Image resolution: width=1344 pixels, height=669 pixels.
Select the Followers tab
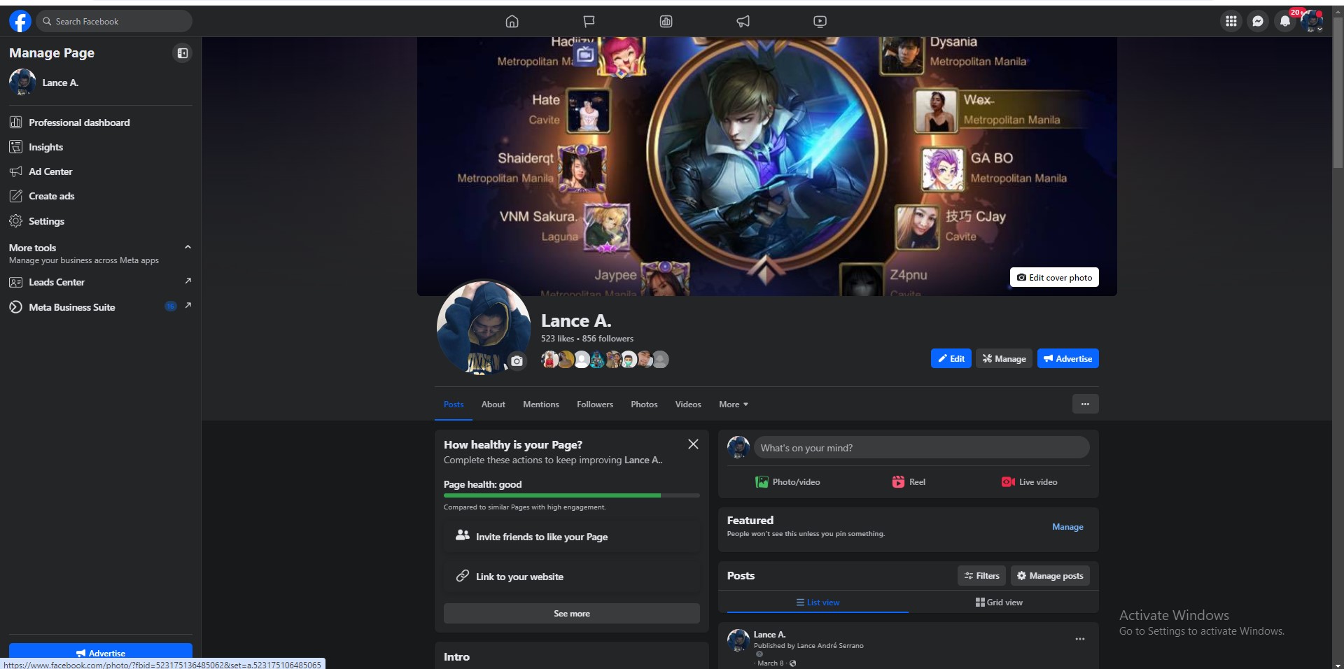point(595,404)
